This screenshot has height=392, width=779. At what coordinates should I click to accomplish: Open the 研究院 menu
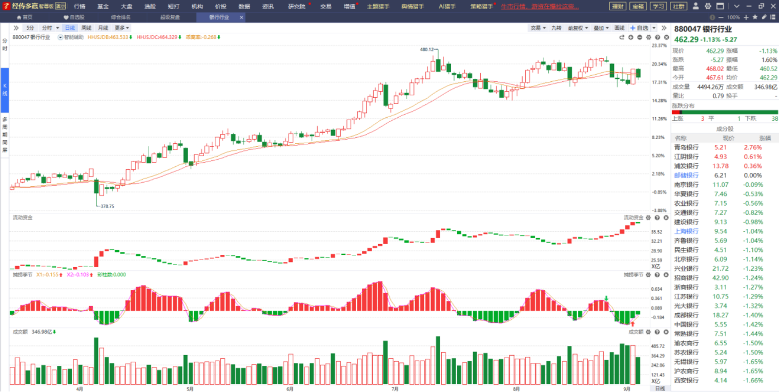tap(297, 6)
